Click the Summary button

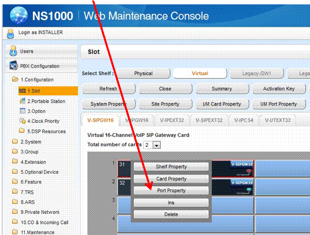(221, 89)
